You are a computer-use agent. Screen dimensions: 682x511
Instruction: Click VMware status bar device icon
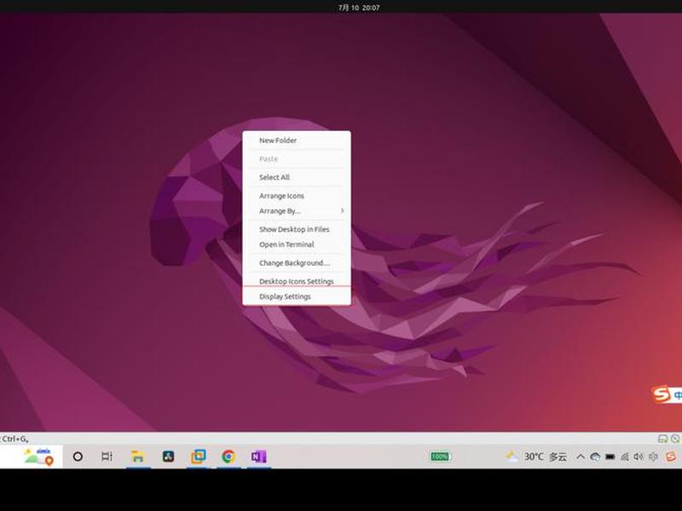pos(662,439)
